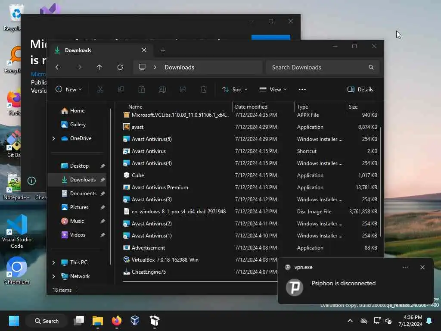Open the See more options ellipsis
The height and width of the screenshot is (331, 441).
pos(302,90)
